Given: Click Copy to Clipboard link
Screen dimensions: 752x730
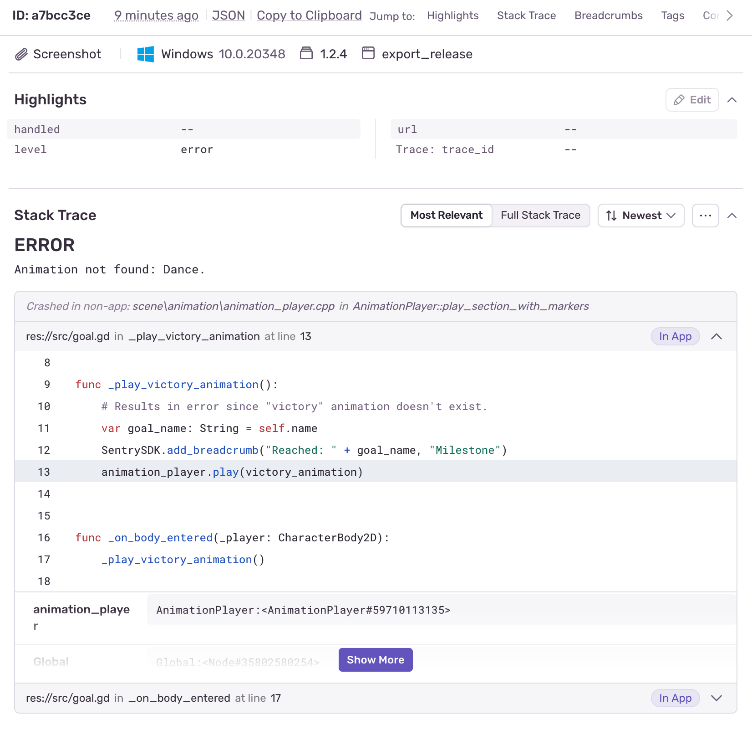Looking at the screenshot, I should click(310, 15).
